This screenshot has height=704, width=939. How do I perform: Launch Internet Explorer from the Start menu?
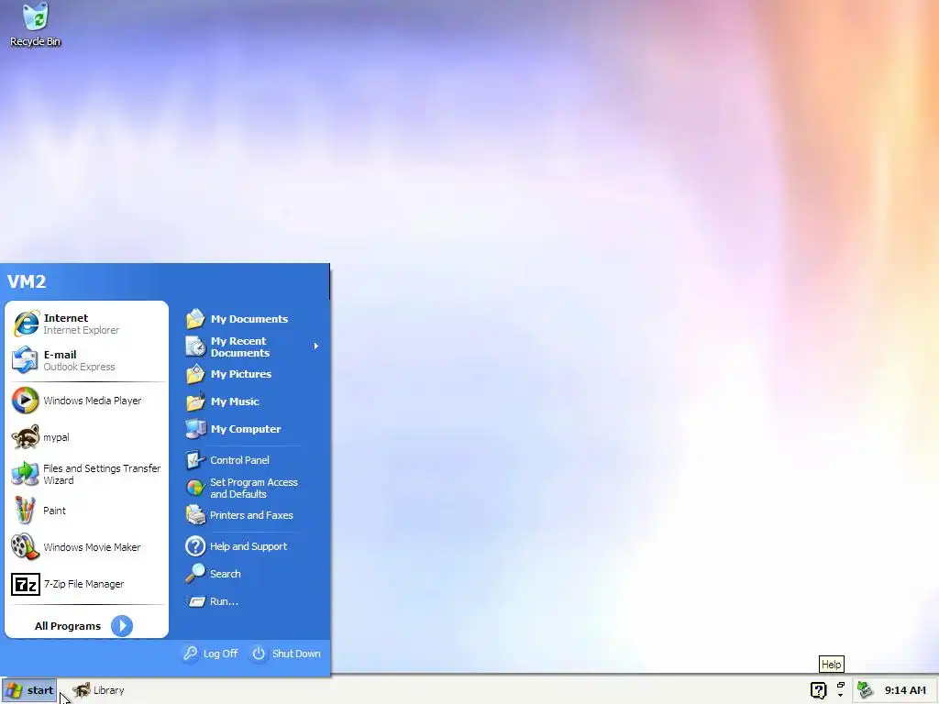pyautogui.click(x=87, y=324)
